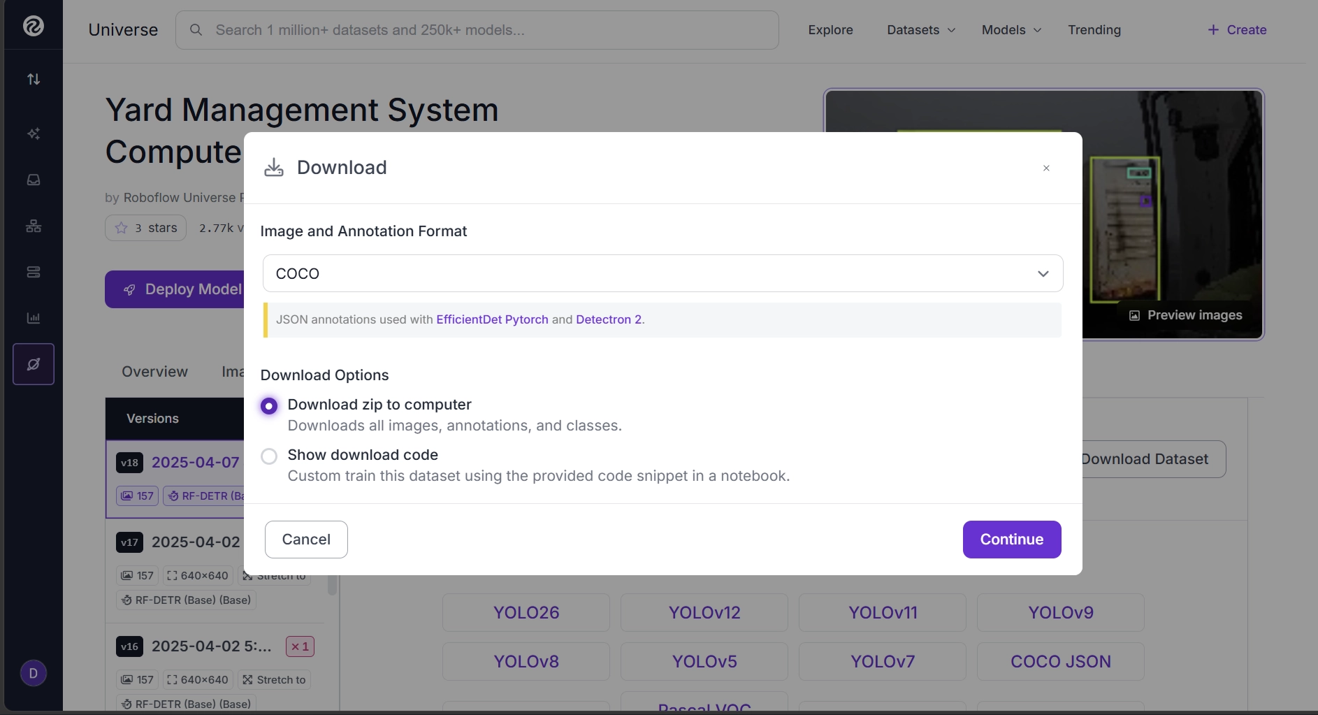The width and height of the screenshot is (1318, 715).
Task: Open the Trending page
Action: (x=1094, y=30)
